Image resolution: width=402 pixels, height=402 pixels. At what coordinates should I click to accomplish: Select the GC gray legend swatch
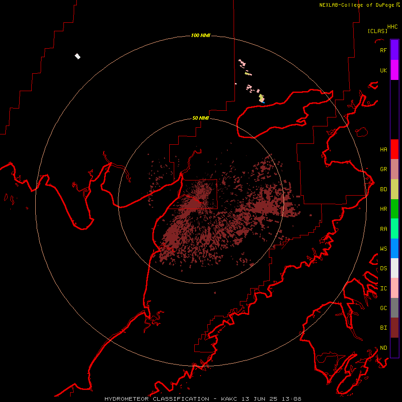click(x=394, y=308)
